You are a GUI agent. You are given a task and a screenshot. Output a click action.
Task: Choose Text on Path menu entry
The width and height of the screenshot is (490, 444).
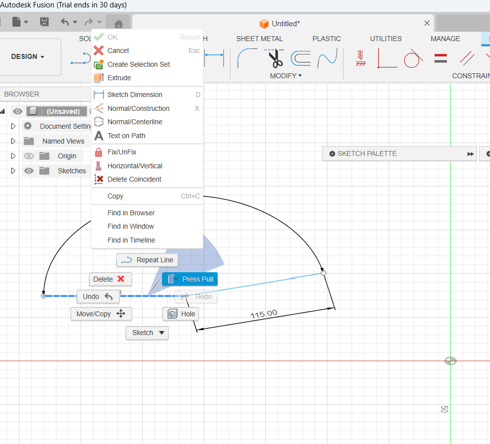coord(147,136)
